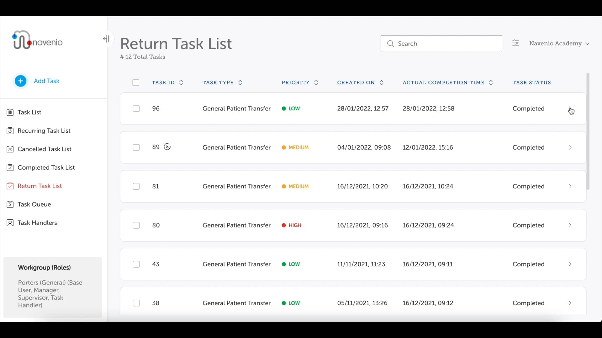This screenshot has width=602, height=338.
Task: Select the checkbox for task 80
Action: (136, 226)
